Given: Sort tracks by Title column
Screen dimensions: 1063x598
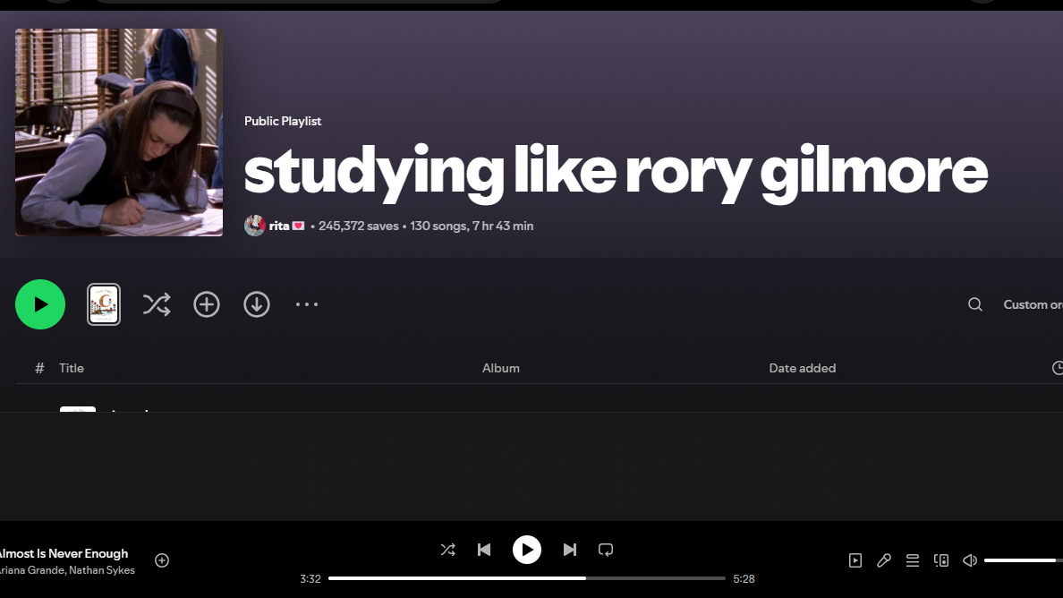Looking at the screenshot, I should click(x=72, y=368).
